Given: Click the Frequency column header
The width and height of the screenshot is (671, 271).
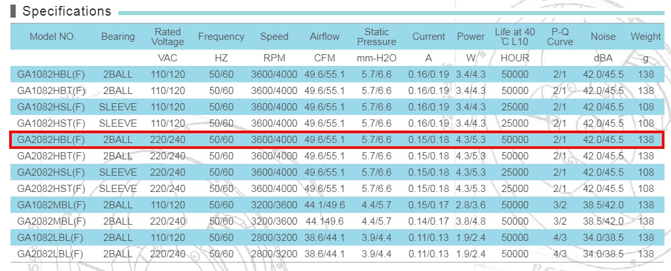Looking at the screenshot, I should (221, 37).
